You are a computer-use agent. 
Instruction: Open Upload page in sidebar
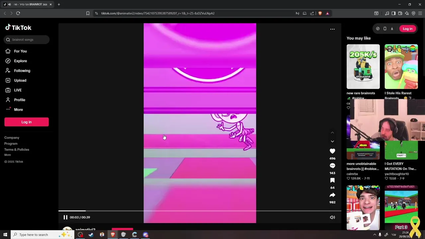coord(20,80)
